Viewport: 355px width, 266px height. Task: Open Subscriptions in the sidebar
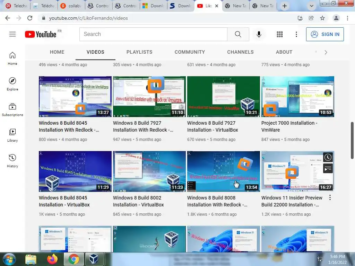[x=12, y=109]
